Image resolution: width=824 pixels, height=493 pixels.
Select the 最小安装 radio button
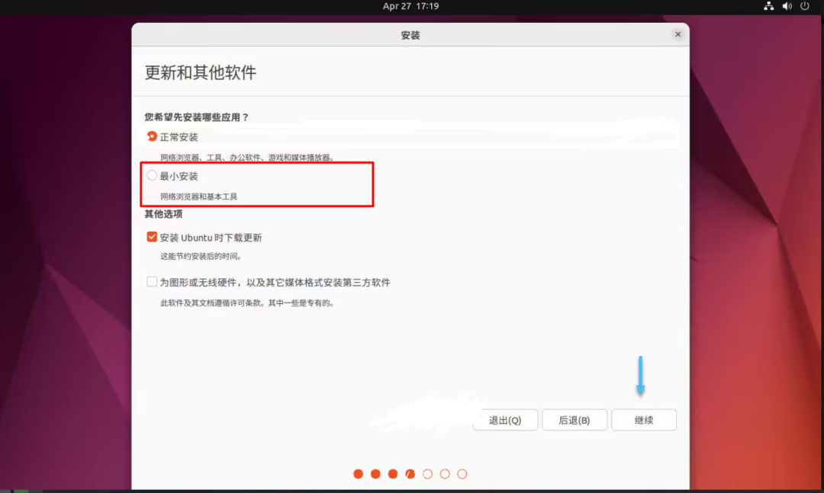[x=152, y=175]
